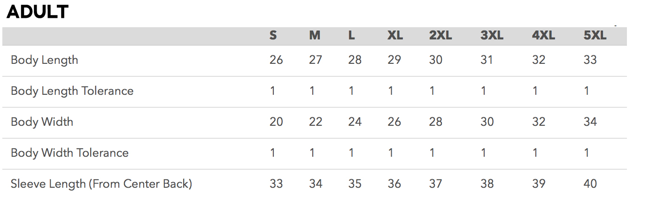Click the Body Length row label

click(45, 60)
